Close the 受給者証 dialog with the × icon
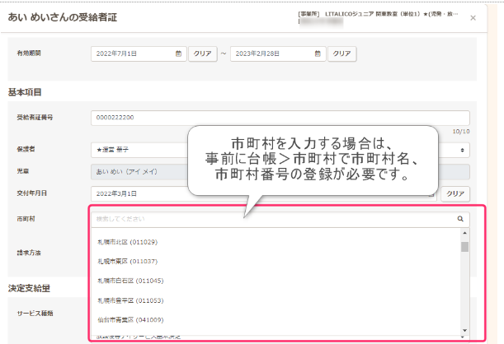 click(x=473, y=17)
